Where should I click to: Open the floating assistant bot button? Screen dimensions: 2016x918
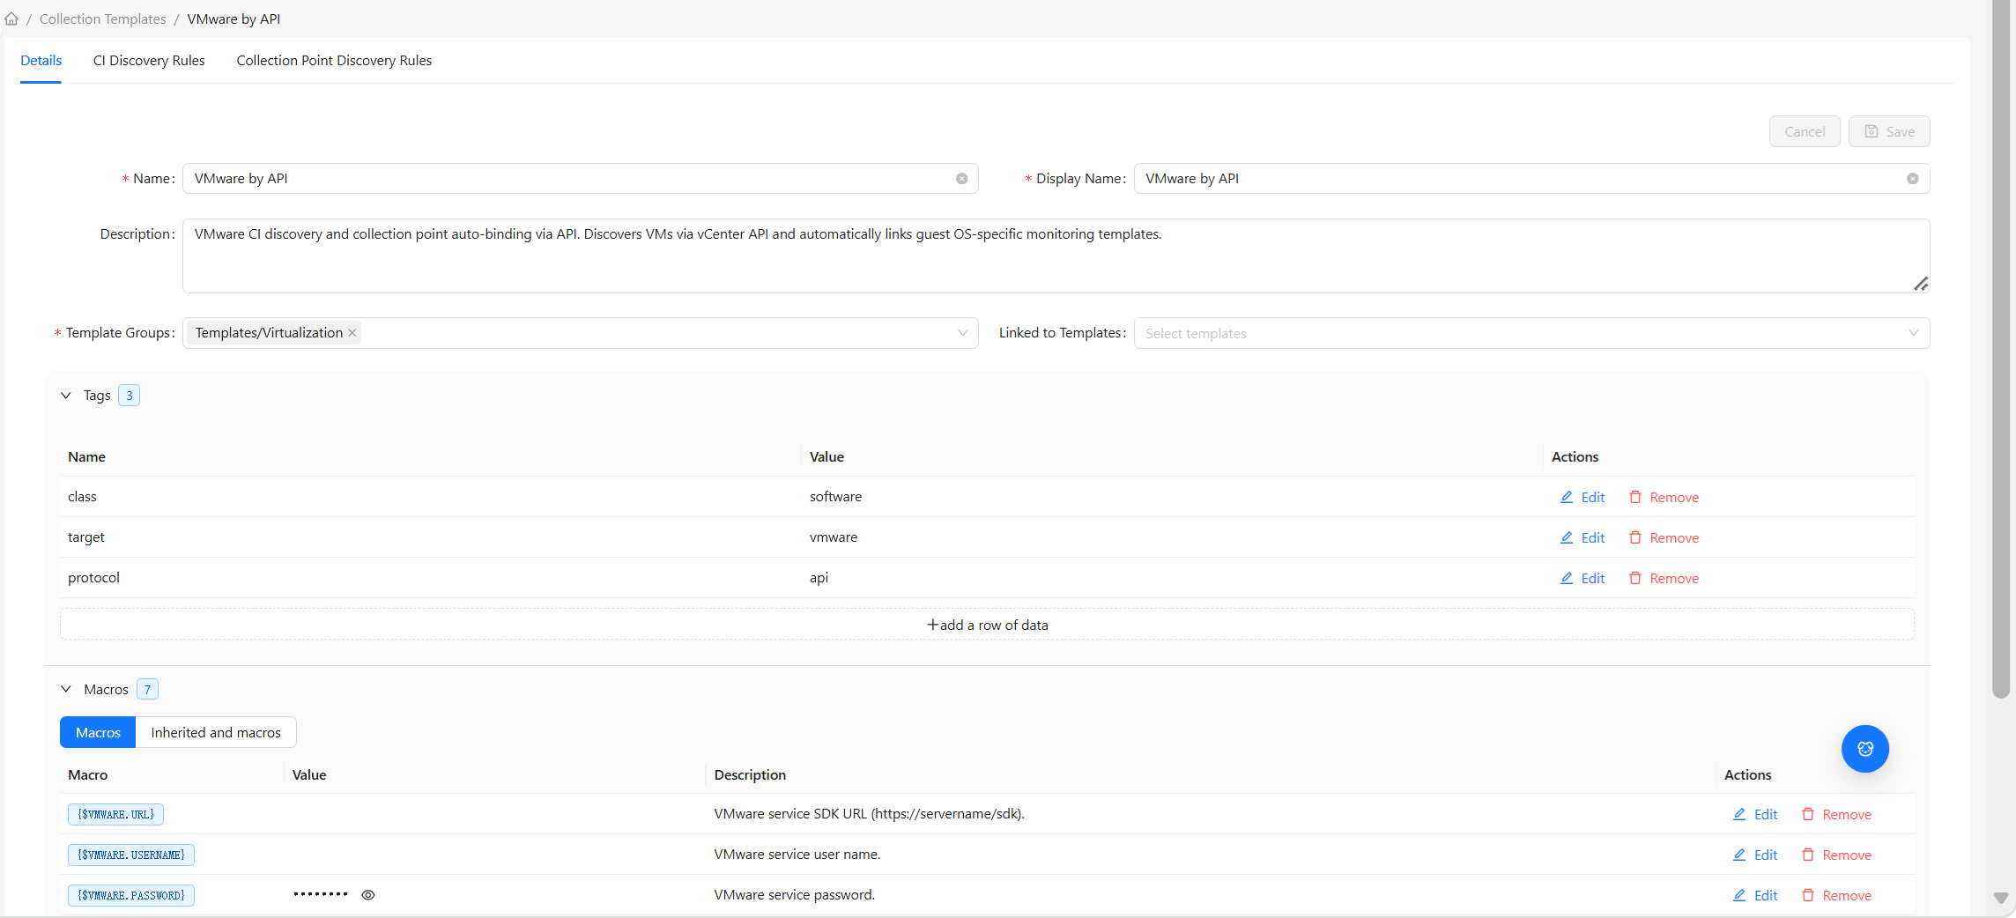(x=1865, y=749)
